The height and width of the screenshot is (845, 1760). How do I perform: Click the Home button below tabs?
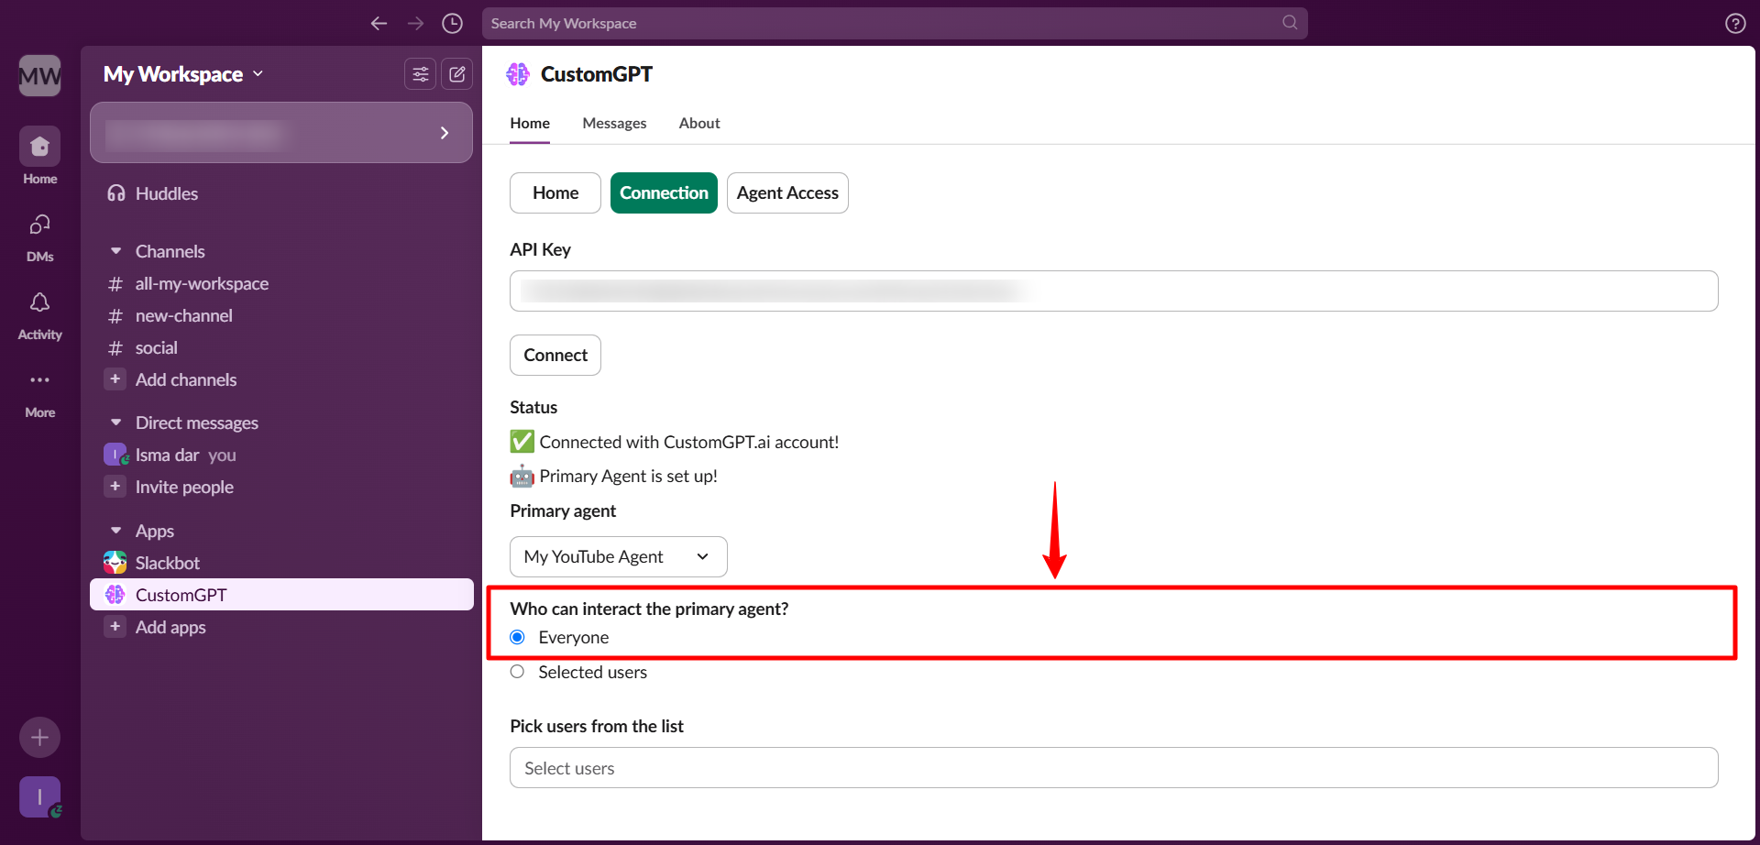[x=555, y=192]
